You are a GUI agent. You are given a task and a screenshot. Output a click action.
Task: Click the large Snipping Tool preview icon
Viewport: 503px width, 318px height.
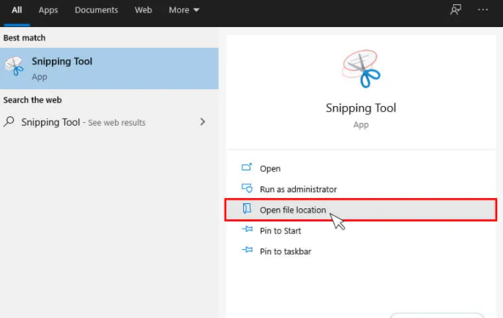361,69
